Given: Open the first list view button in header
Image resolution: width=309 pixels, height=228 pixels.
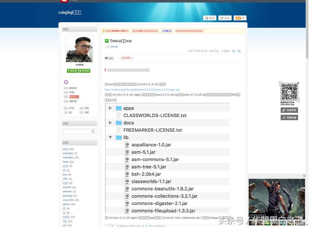Looking at the screenshot, I should coord(210,18).
